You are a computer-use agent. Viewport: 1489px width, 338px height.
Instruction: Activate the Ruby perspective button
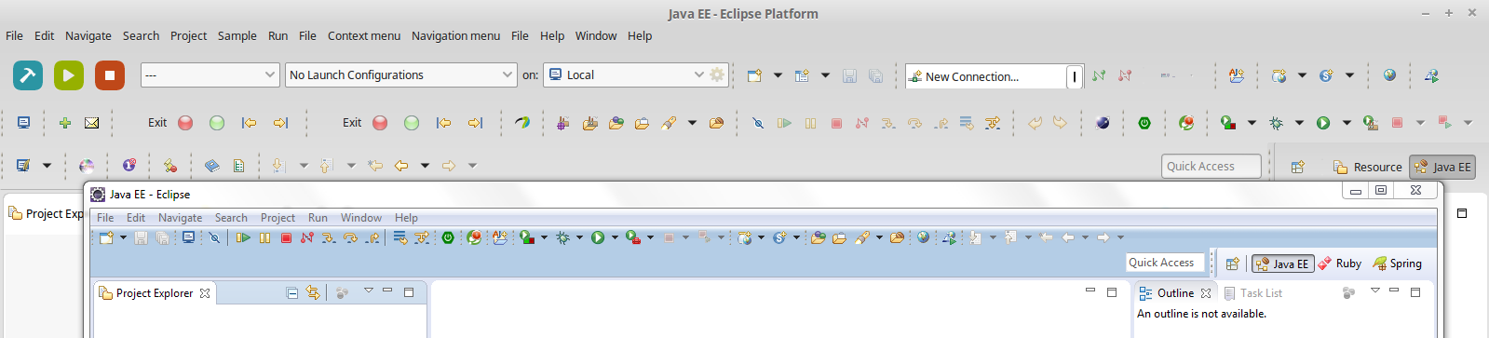pyautogui.click(x=1339, y=264)
